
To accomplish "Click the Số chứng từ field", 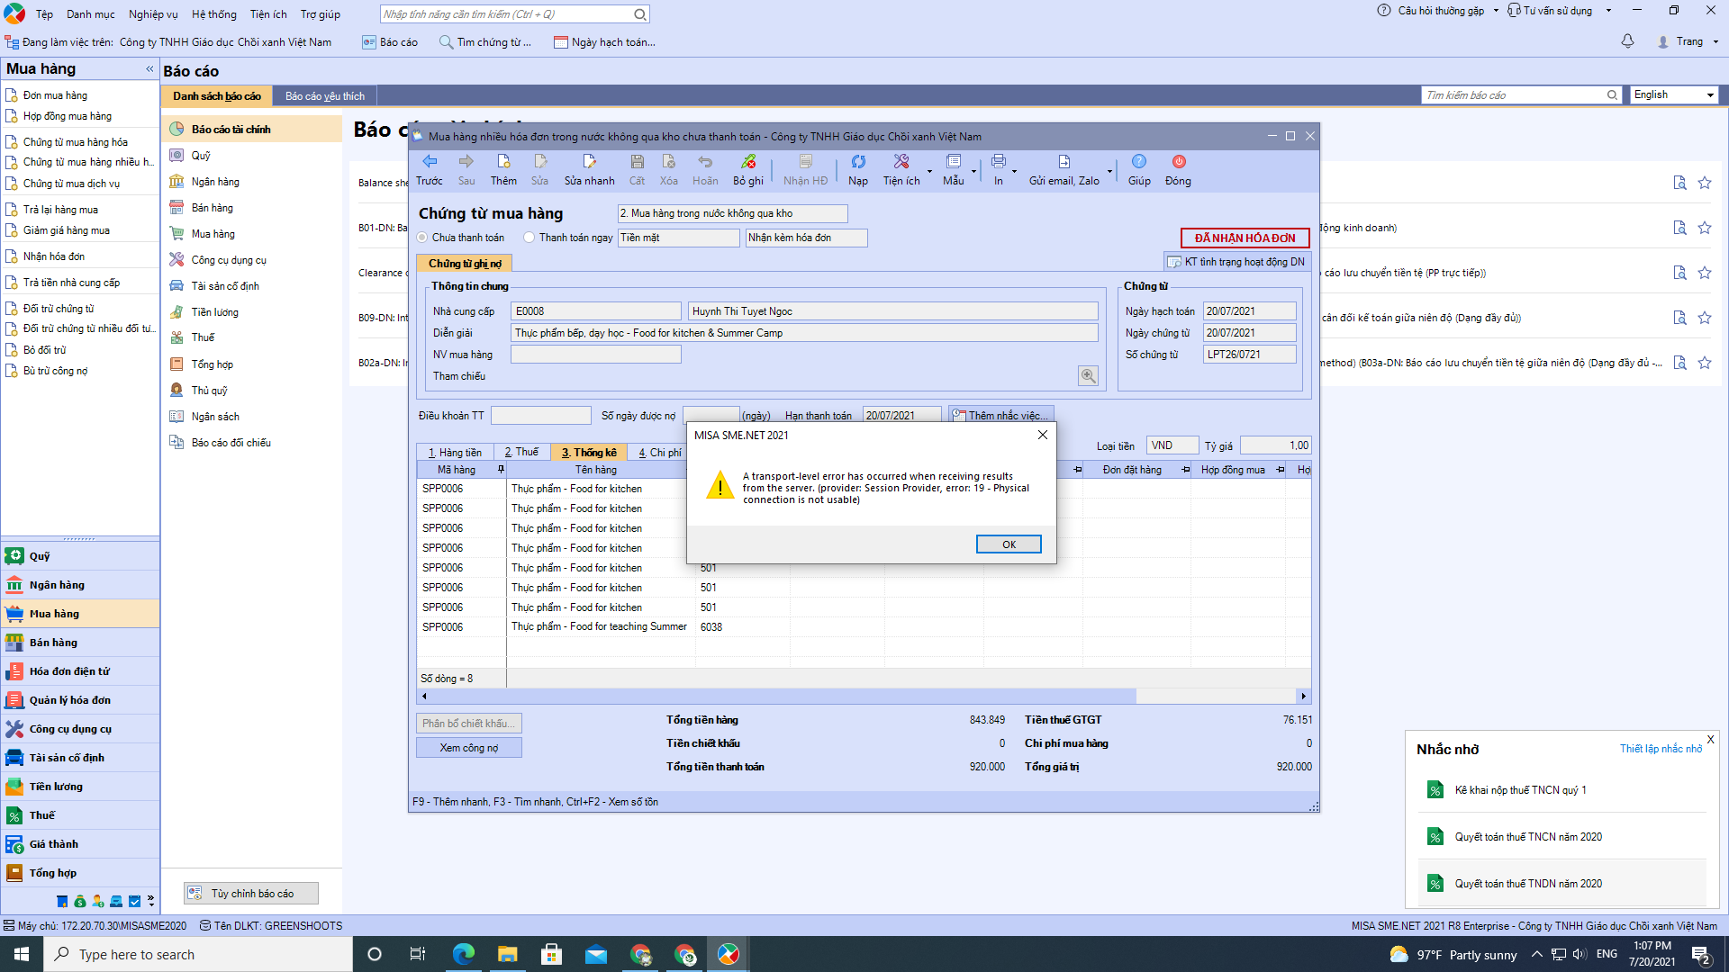I will (x=1249, y=355).
